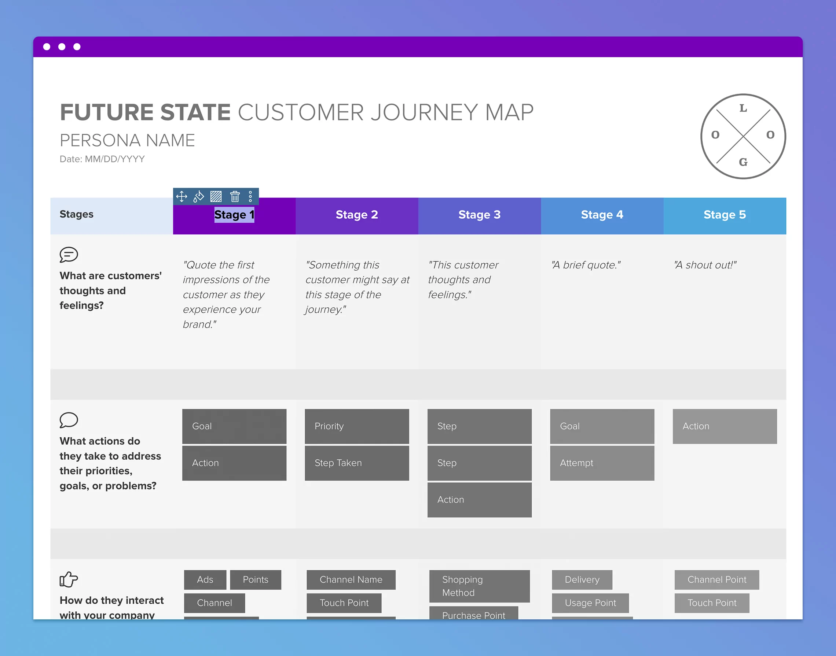Delete Stage 1 using the trash icon
This screenshot has height=656, width=836.
tap(235, 197)
